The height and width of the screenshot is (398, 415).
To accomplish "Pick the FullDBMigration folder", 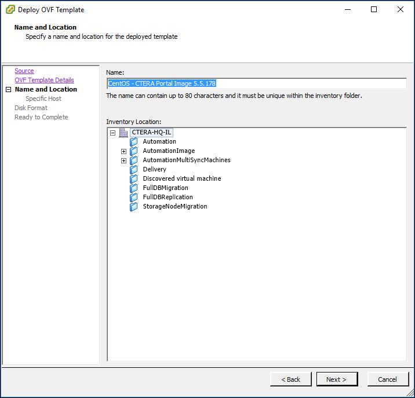I will 165,188.
